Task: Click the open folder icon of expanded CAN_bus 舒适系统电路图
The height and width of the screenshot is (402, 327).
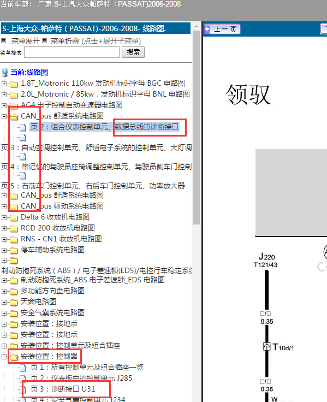Action: coord(14,117)
